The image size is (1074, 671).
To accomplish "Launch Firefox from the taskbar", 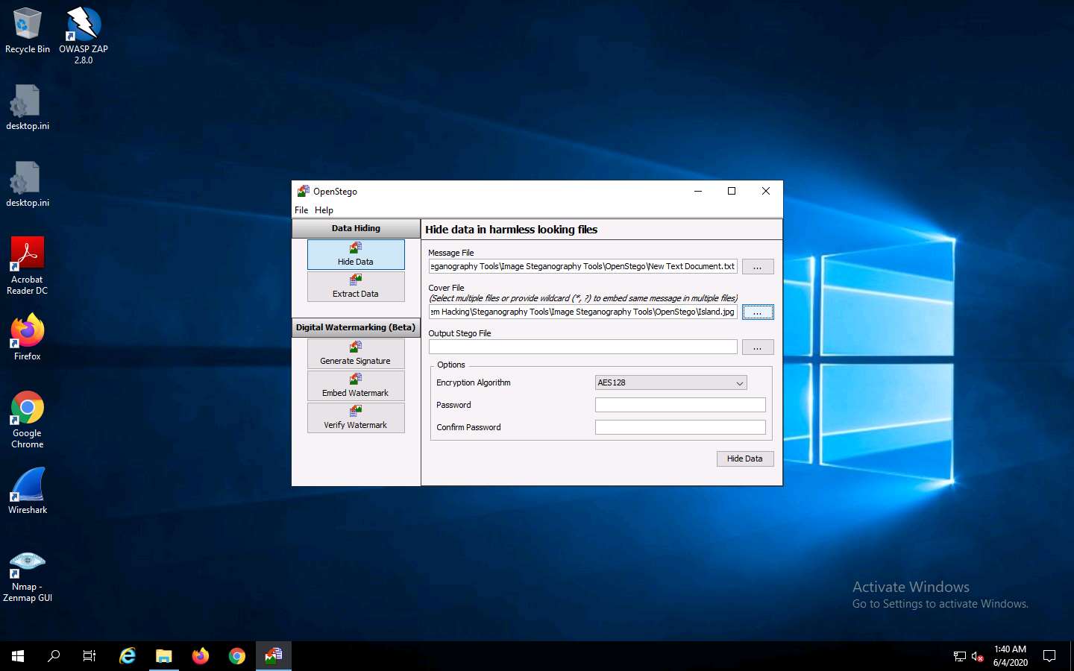I will [201, 656].
